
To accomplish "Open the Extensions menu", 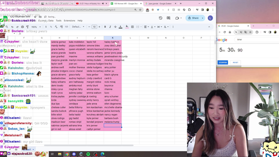I will 69,20.
